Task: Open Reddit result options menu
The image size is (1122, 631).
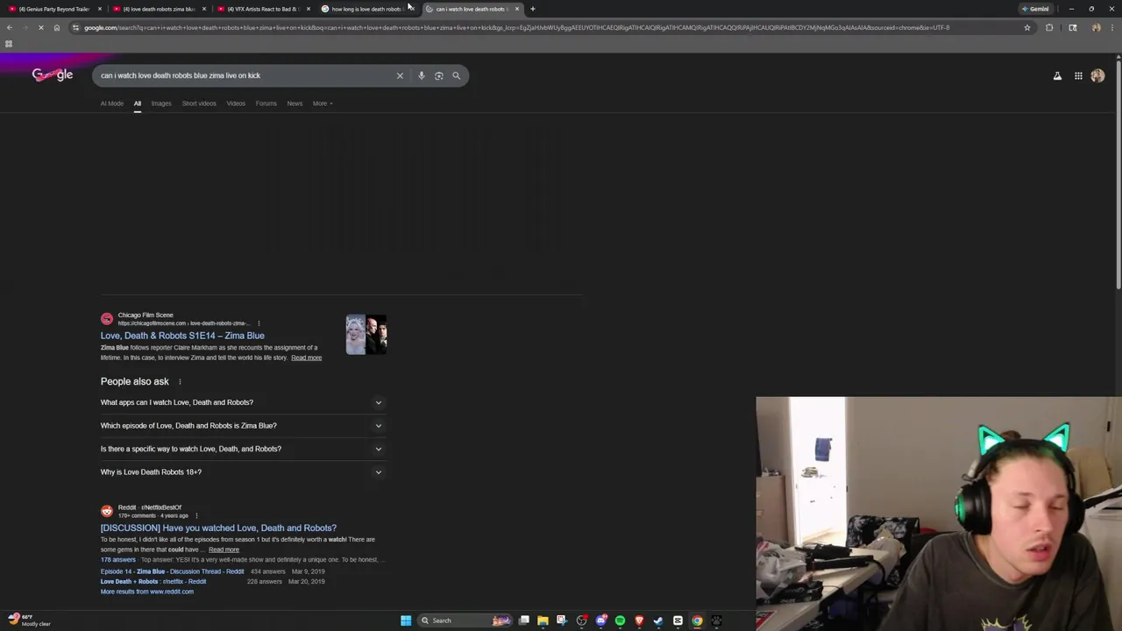Action: [x=196, y=515]
